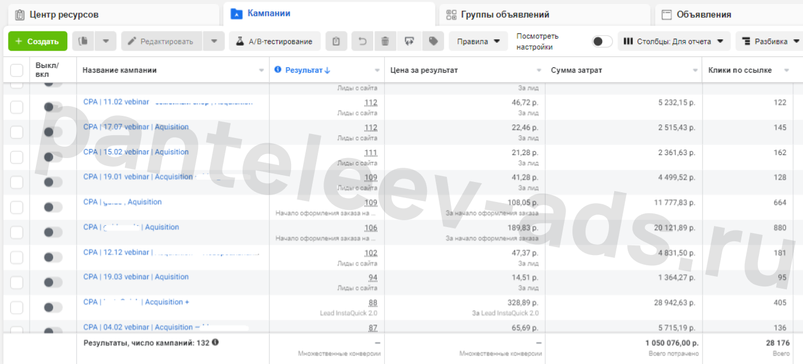803x364 pixels.
Task: Open dropdown arrow next to duplicate icon
Action: tap(106, 41)
